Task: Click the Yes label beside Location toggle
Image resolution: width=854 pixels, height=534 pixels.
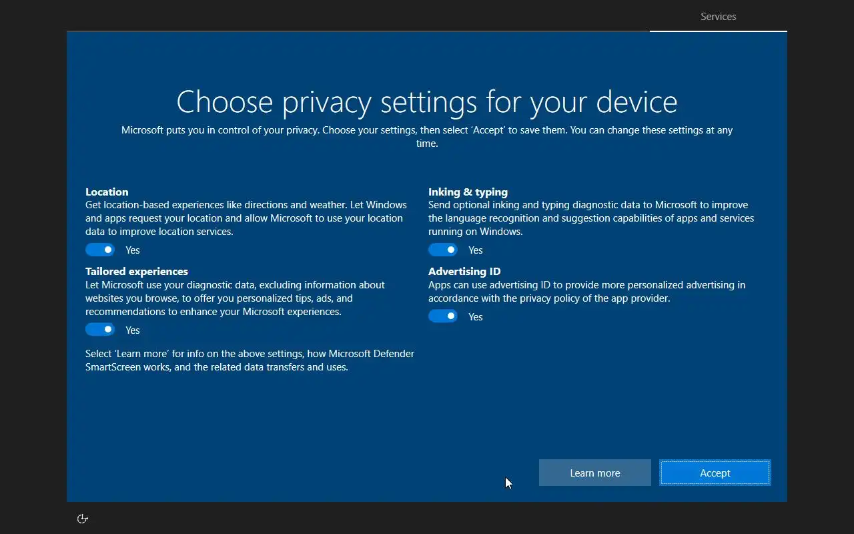Action: coord(133,250)
